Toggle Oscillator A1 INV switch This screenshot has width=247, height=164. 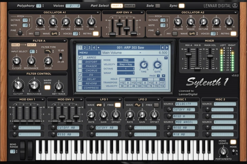tap(37, 33)
